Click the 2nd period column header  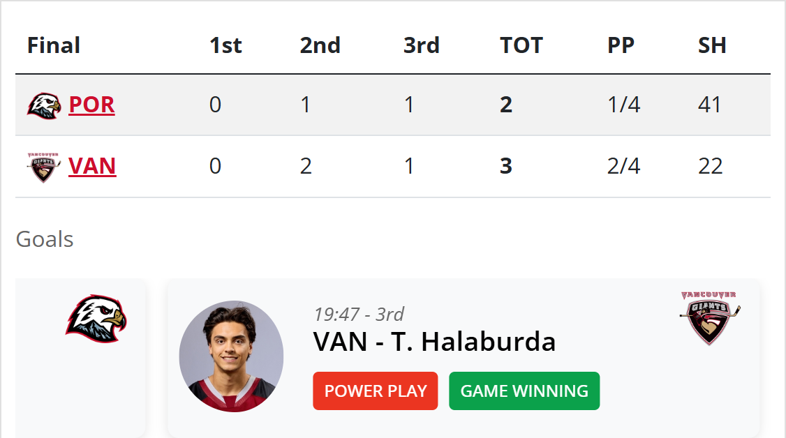320,45
